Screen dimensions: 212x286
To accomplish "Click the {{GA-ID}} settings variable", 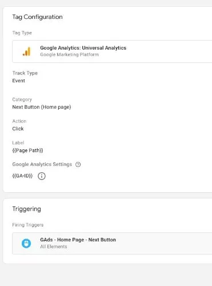I will [22, 176].
